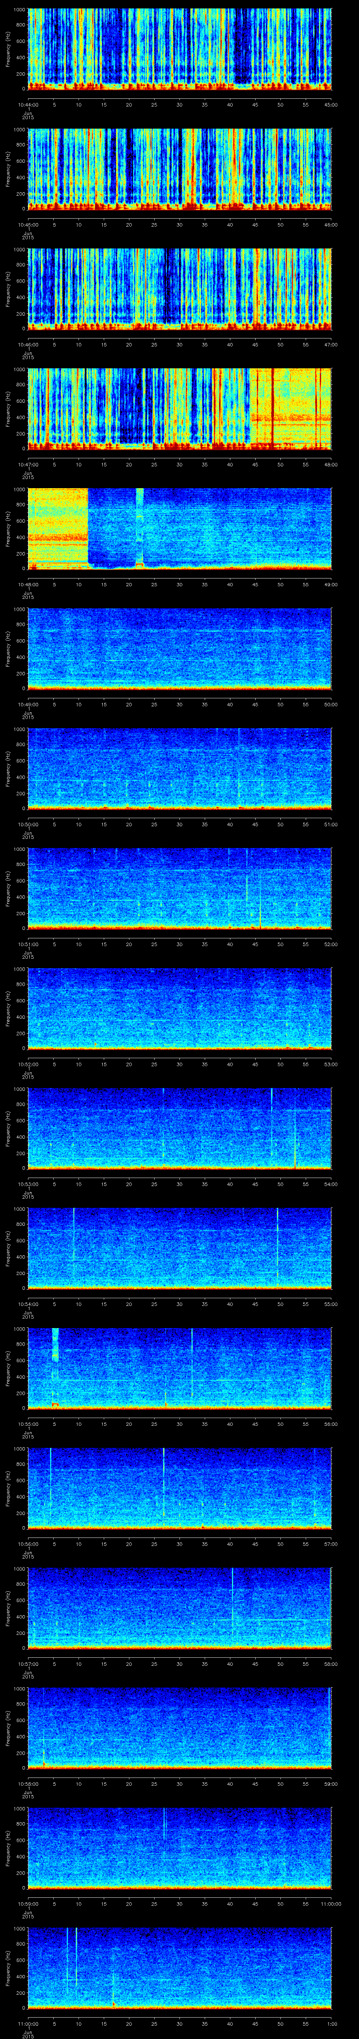Click the 10:46:00 time axis label
The width and height of the screenshot is (359, 2039).
point(28,344)
